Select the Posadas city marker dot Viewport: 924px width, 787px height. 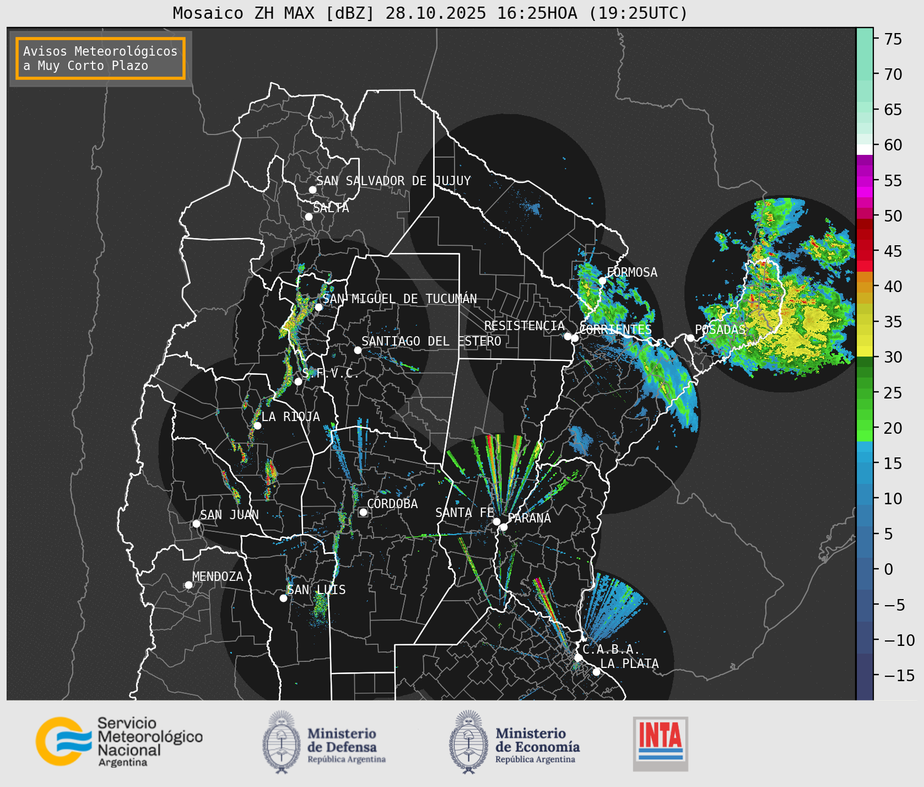point(690,338)
